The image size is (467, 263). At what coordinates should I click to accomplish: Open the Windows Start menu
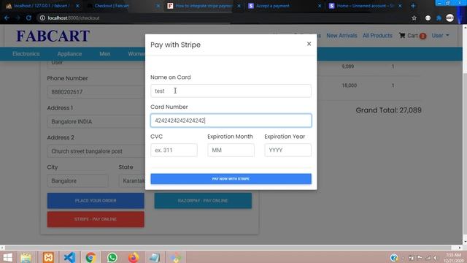point(7,257)
